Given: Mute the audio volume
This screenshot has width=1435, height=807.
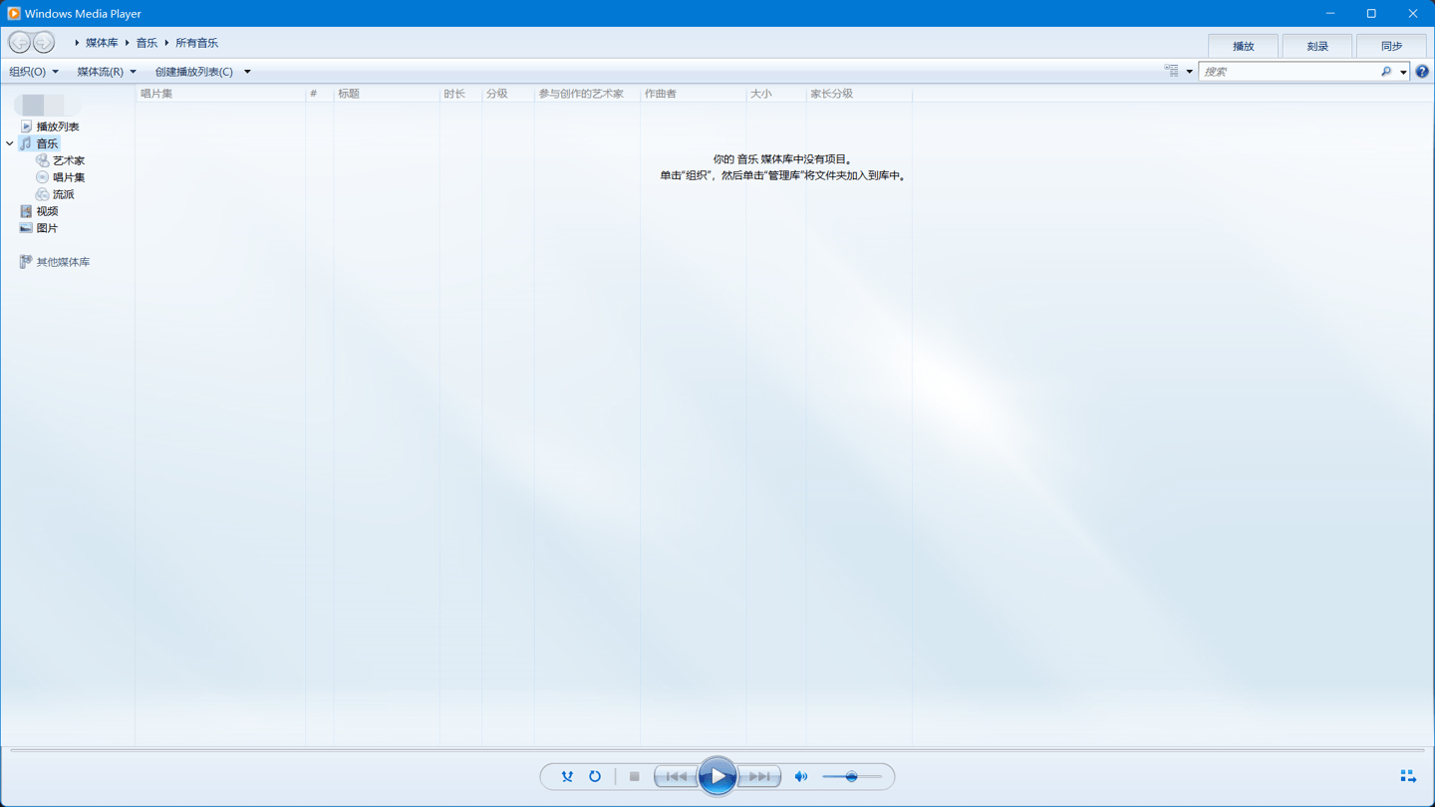Looking at the screenshot, I should [x=800, y=775].
